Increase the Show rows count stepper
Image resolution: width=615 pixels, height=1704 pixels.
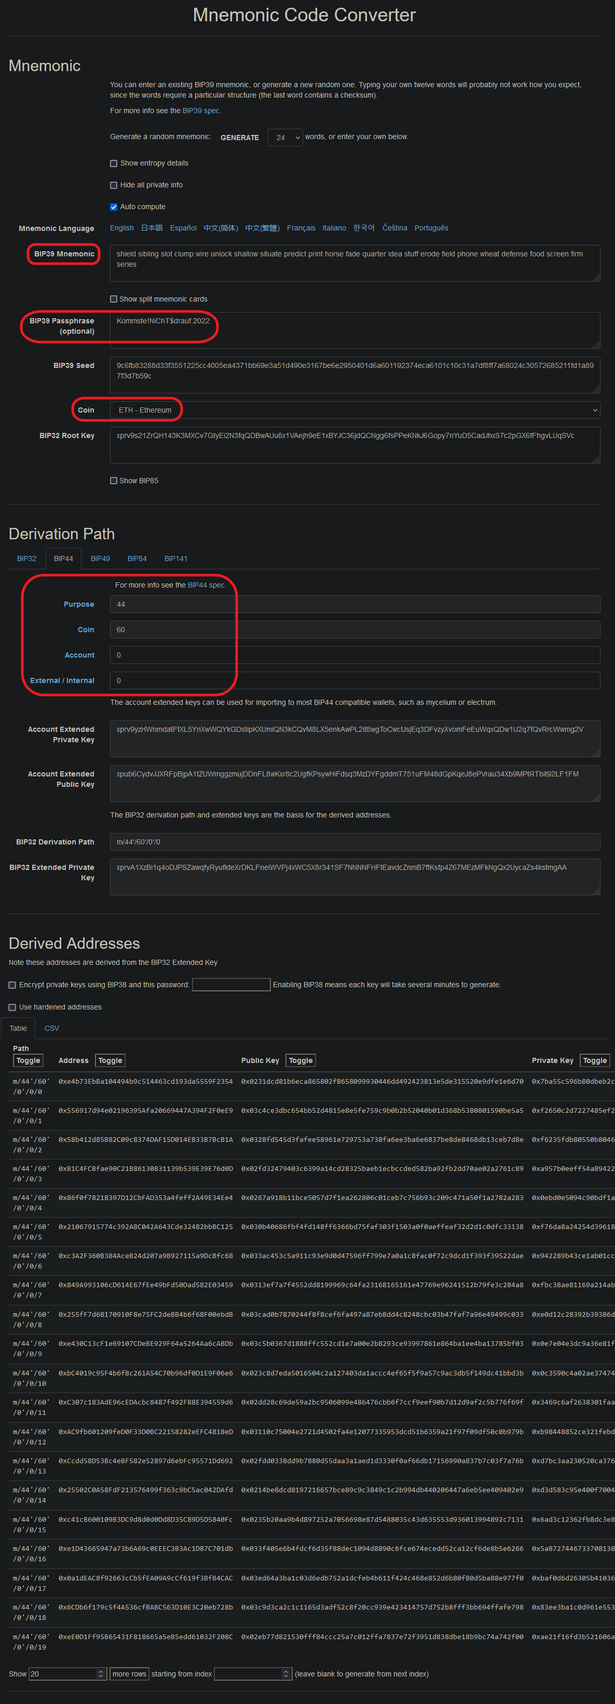(101, 1672)
